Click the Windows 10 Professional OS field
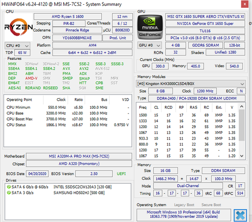The height and width of the screenshot is (222, 252). [x=184, y=214]
